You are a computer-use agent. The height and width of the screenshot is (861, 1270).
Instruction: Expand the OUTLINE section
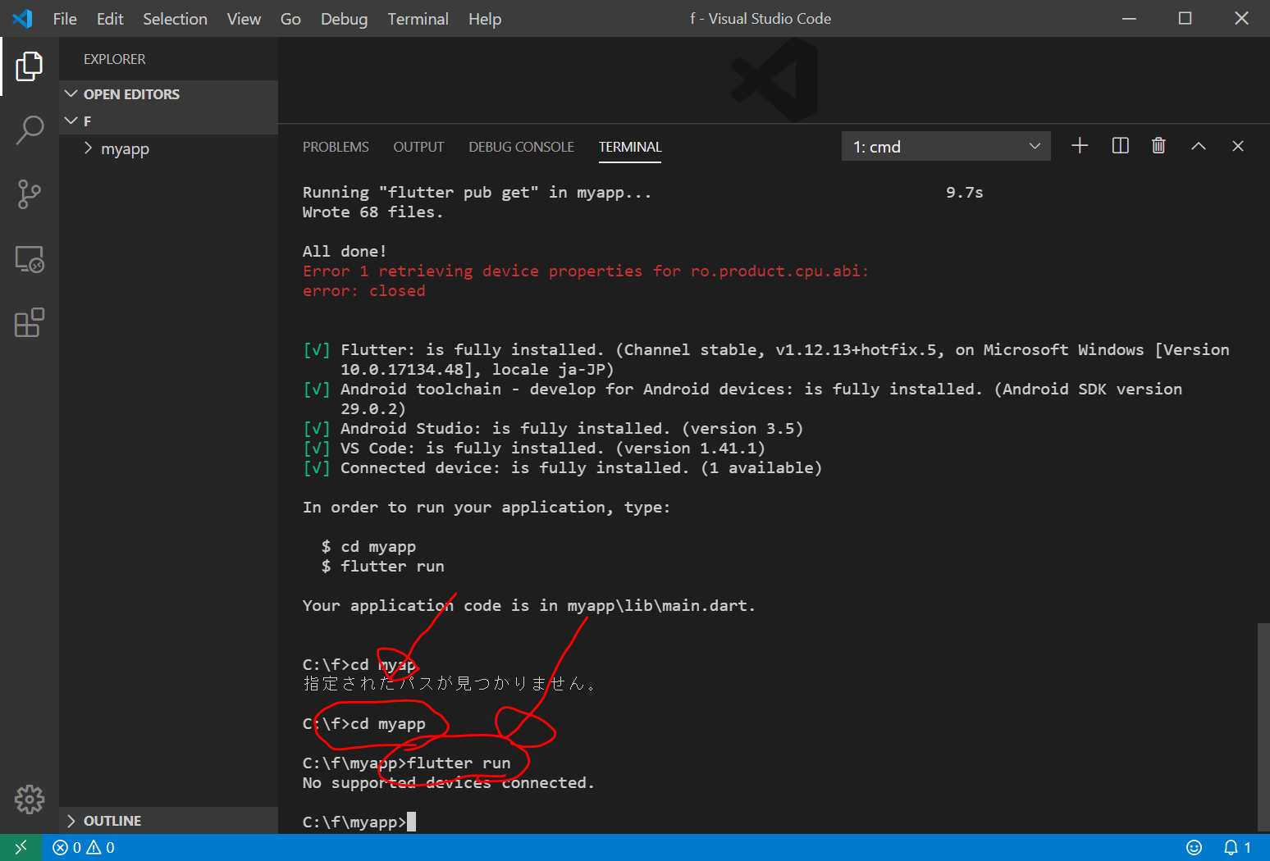click(168, 821)
